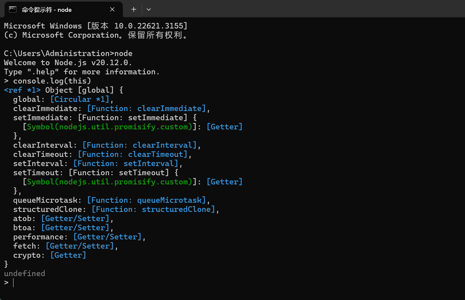Click the "structuredClone:" property name
This screenshot has height=300, width=465.
point(50,209)
